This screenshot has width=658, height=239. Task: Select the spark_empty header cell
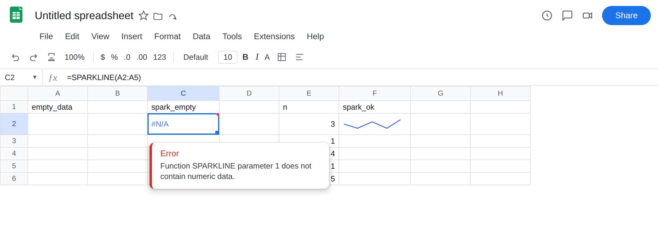[183, 107]
